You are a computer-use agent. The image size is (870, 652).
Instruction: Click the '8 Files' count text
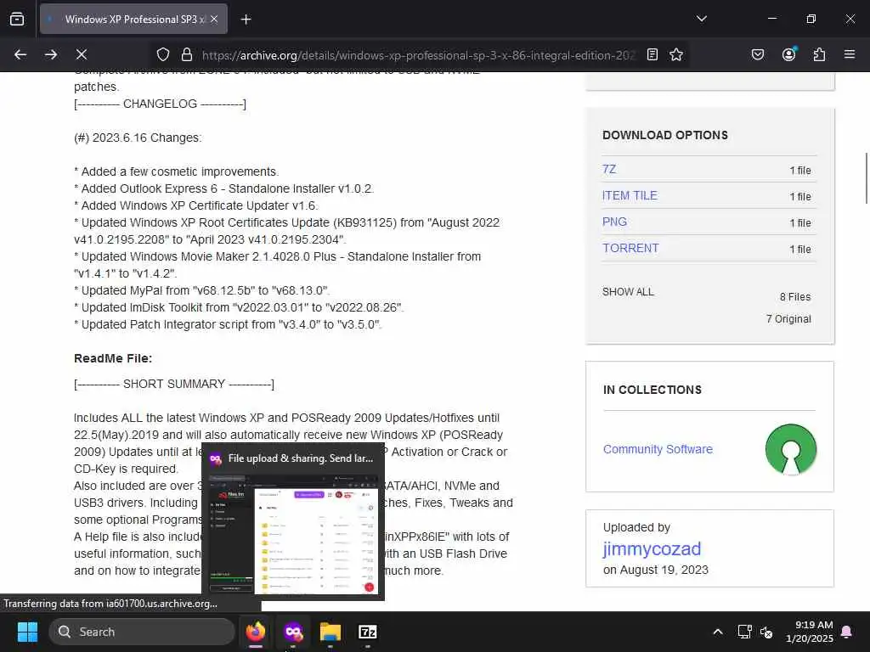795,296
